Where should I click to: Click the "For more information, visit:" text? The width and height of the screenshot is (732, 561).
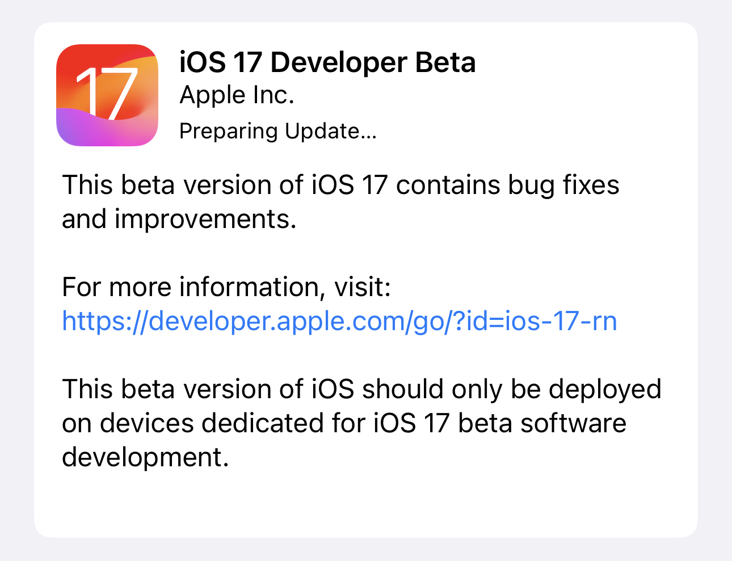[x=226, y=287]
